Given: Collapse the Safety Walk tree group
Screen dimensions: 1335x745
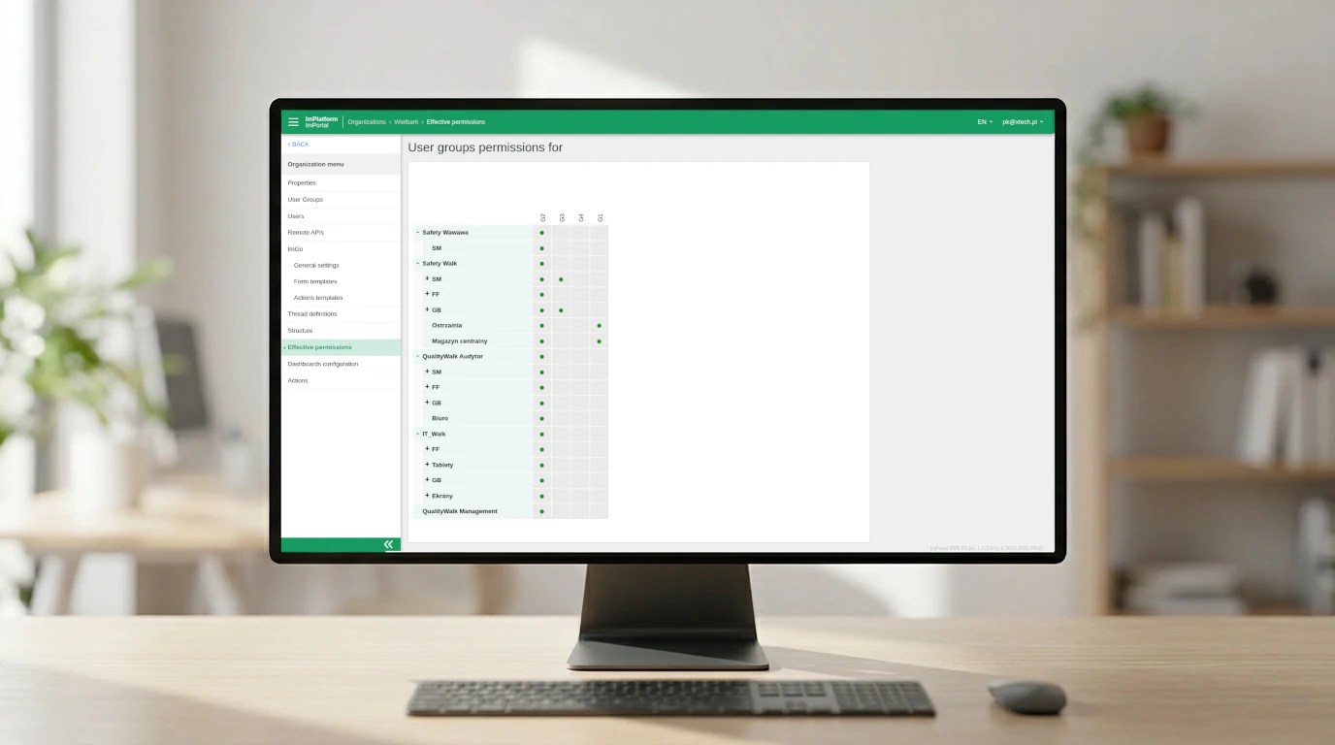Looking at the screenshot, I should point(418,263).
